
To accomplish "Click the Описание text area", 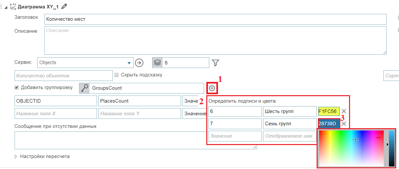I will tap(215, 40).
